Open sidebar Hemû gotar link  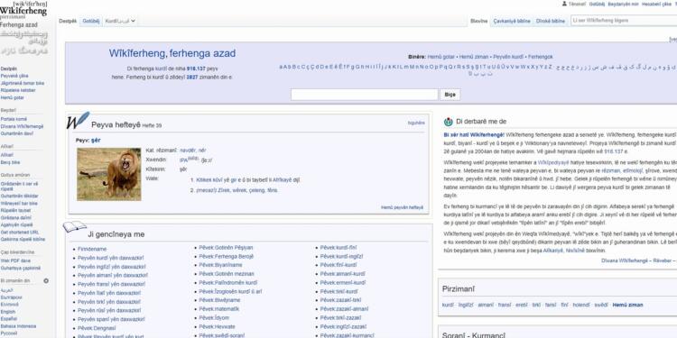(x=12, y=98)
